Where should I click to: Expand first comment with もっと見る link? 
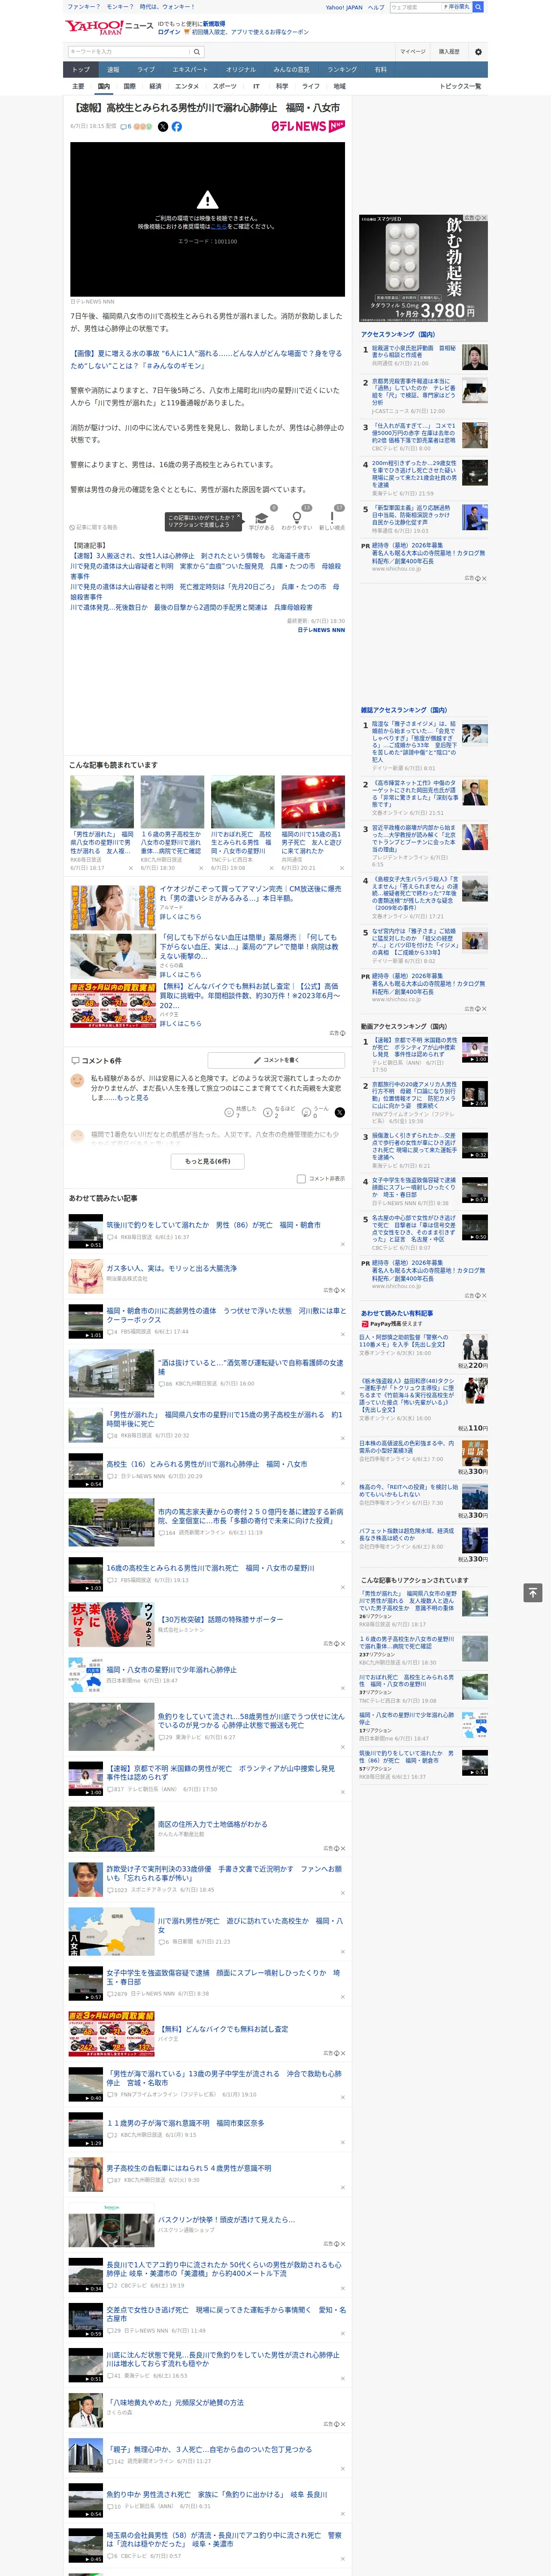point(134,1098)
